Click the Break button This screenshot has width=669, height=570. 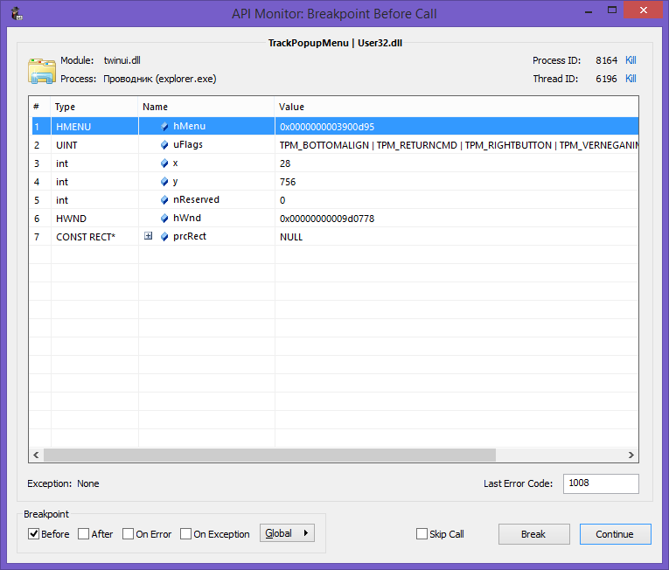tap(533, 534)
